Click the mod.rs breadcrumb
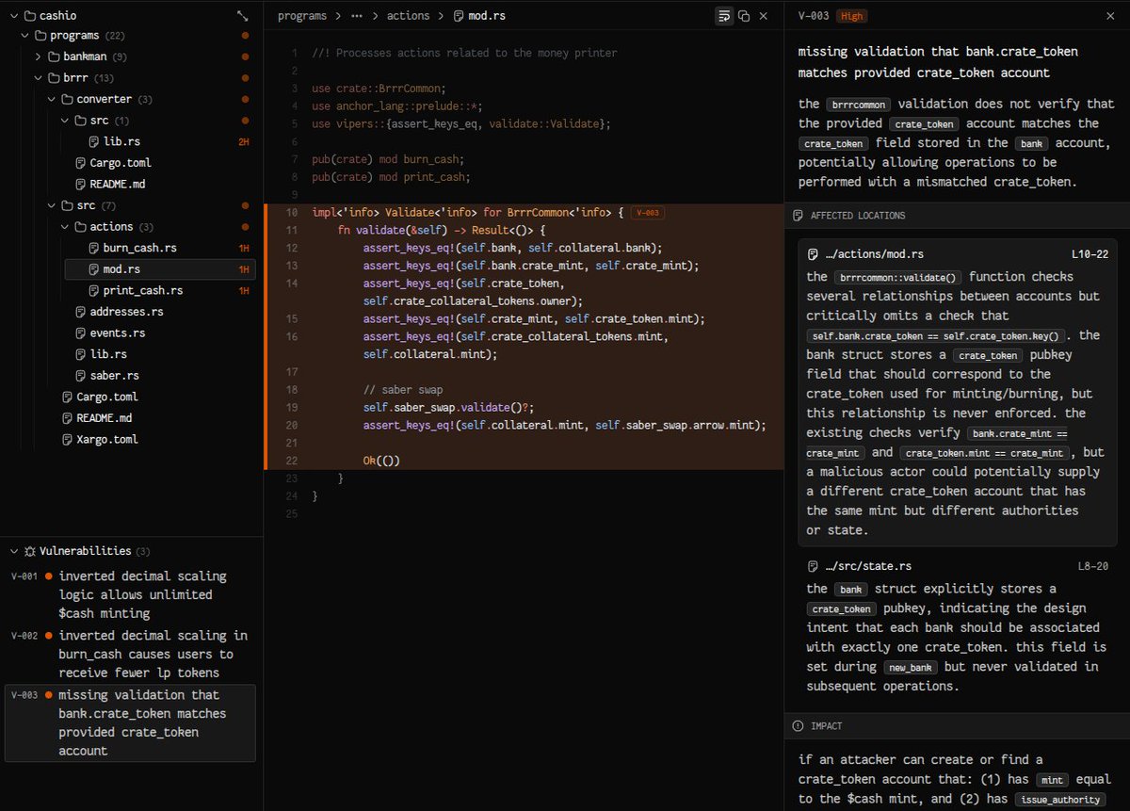Screen dimensions: 1130x811 coord(487,16)
